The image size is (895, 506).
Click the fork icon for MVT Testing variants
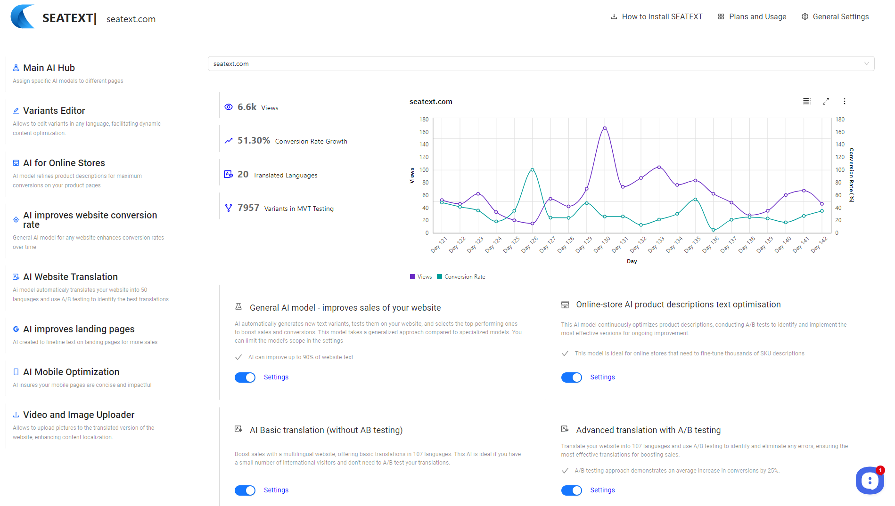[229, 208]
